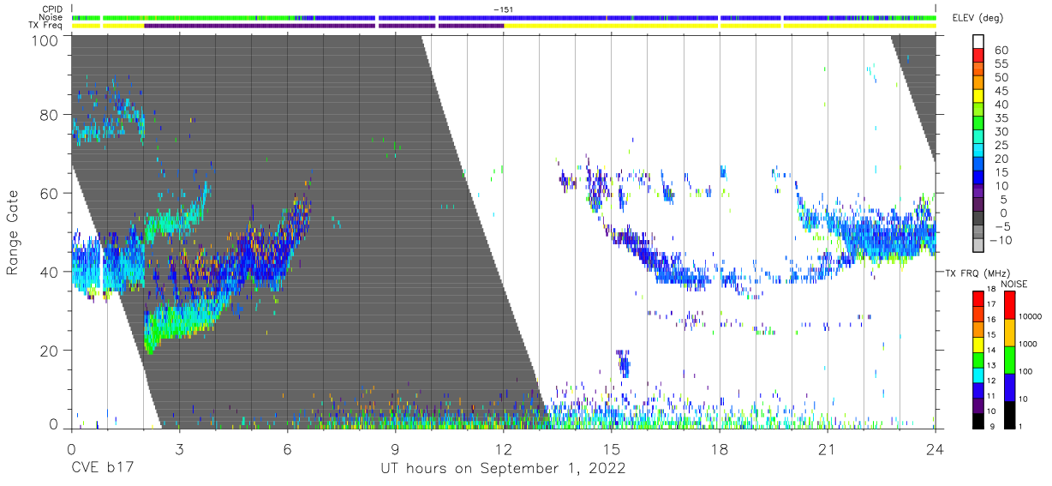Click the 60 label on ELEV scale
1052x486 pixels.
[1000, 51]
